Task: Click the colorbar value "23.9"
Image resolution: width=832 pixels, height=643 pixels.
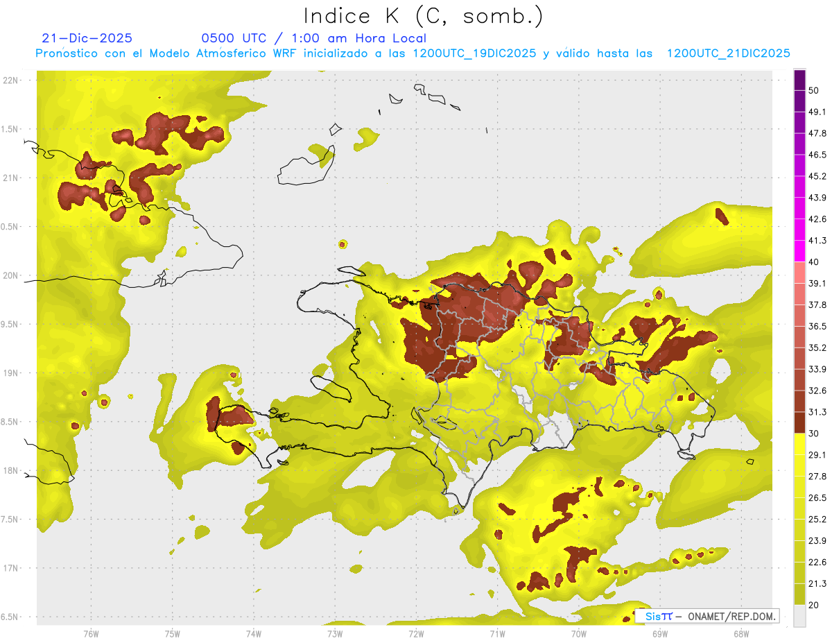Action: [817, 540]
